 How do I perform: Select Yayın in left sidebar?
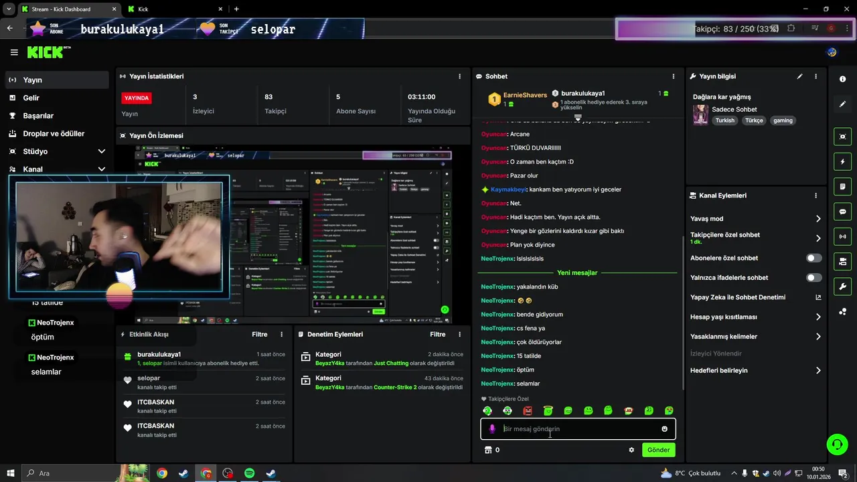(57, 80)
